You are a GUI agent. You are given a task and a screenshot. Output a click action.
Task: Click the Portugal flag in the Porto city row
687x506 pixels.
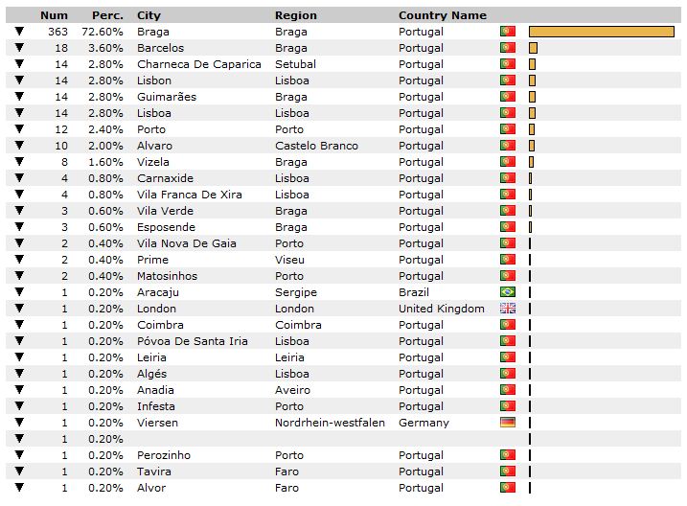point(508,129)
